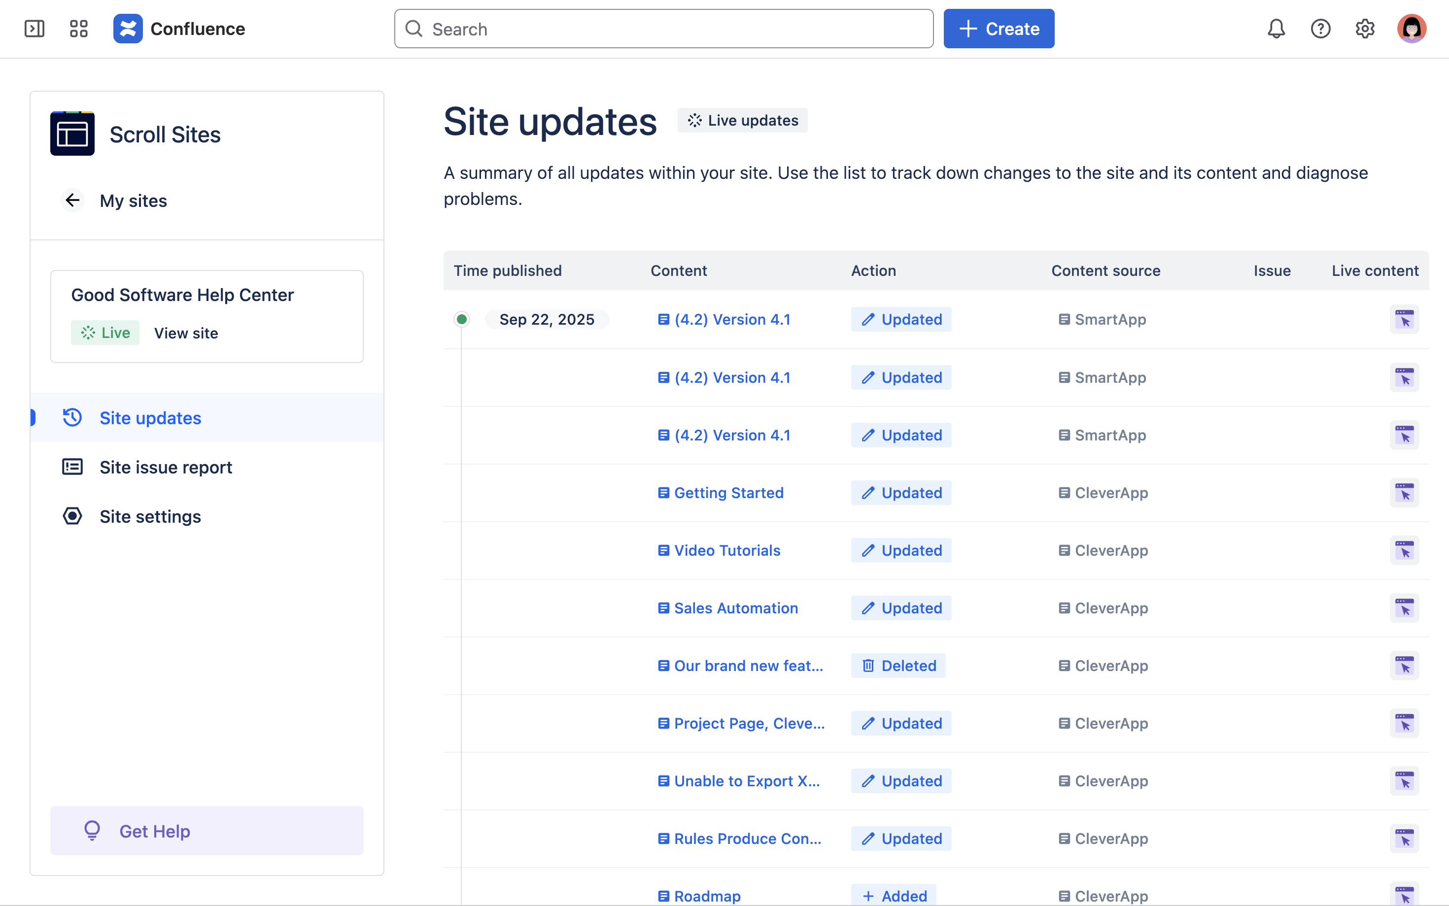The height and width of the screenshot is (906, 1449).
Task: Click the View site link
Action: 186,333
